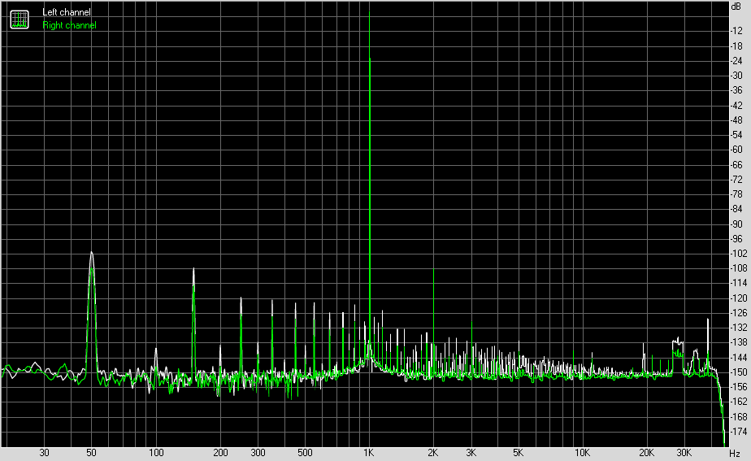Click the '30' frequency axis label
Viewport: 751px width, 461px height.
(44, 452)
